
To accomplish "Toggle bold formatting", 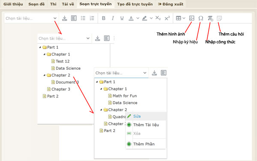I will pos(104,18).
